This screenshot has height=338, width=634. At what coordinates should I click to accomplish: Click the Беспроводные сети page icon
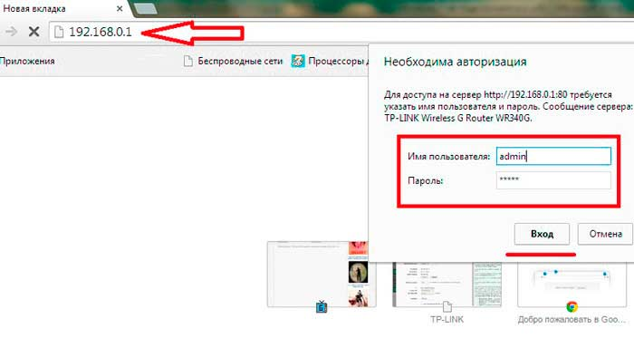(188, 61)
